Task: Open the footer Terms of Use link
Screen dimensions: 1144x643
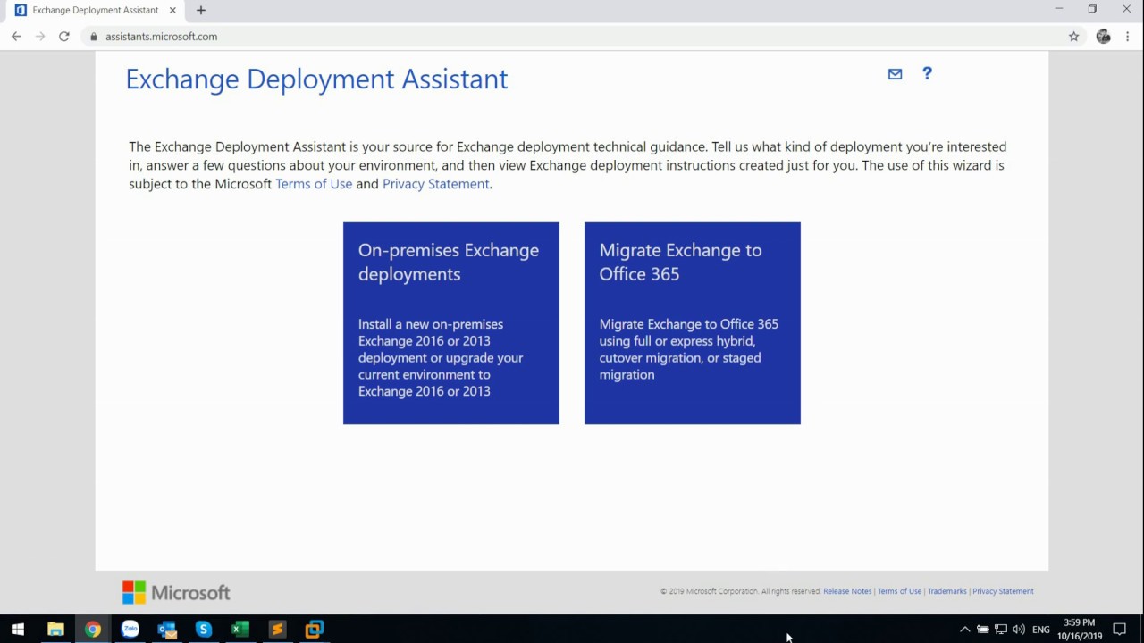Action: point(899,591)
